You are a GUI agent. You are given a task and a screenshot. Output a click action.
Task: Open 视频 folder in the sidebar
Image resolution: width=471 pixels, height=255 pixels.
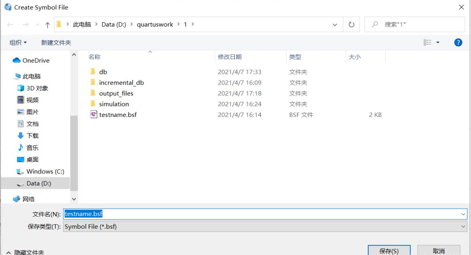coord(28,100)
